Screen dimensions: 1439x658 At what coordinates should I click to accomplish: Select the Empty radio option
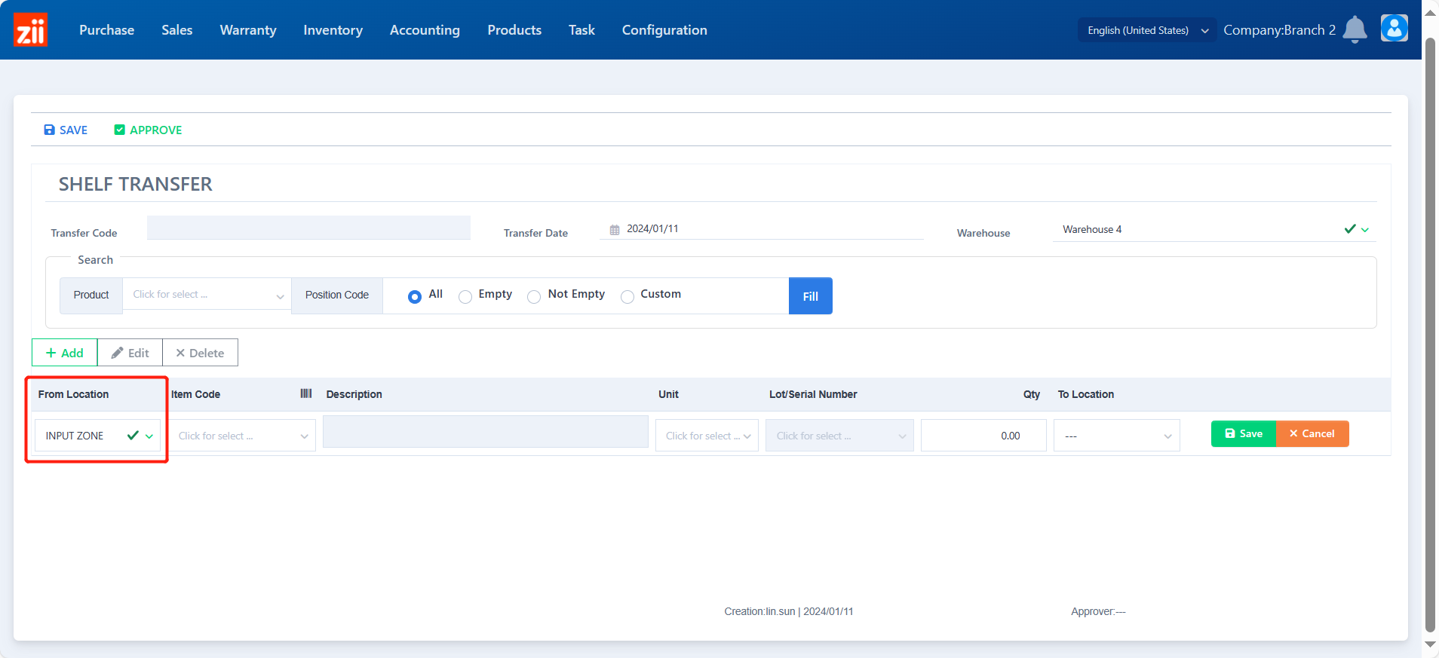coord(465,296)
